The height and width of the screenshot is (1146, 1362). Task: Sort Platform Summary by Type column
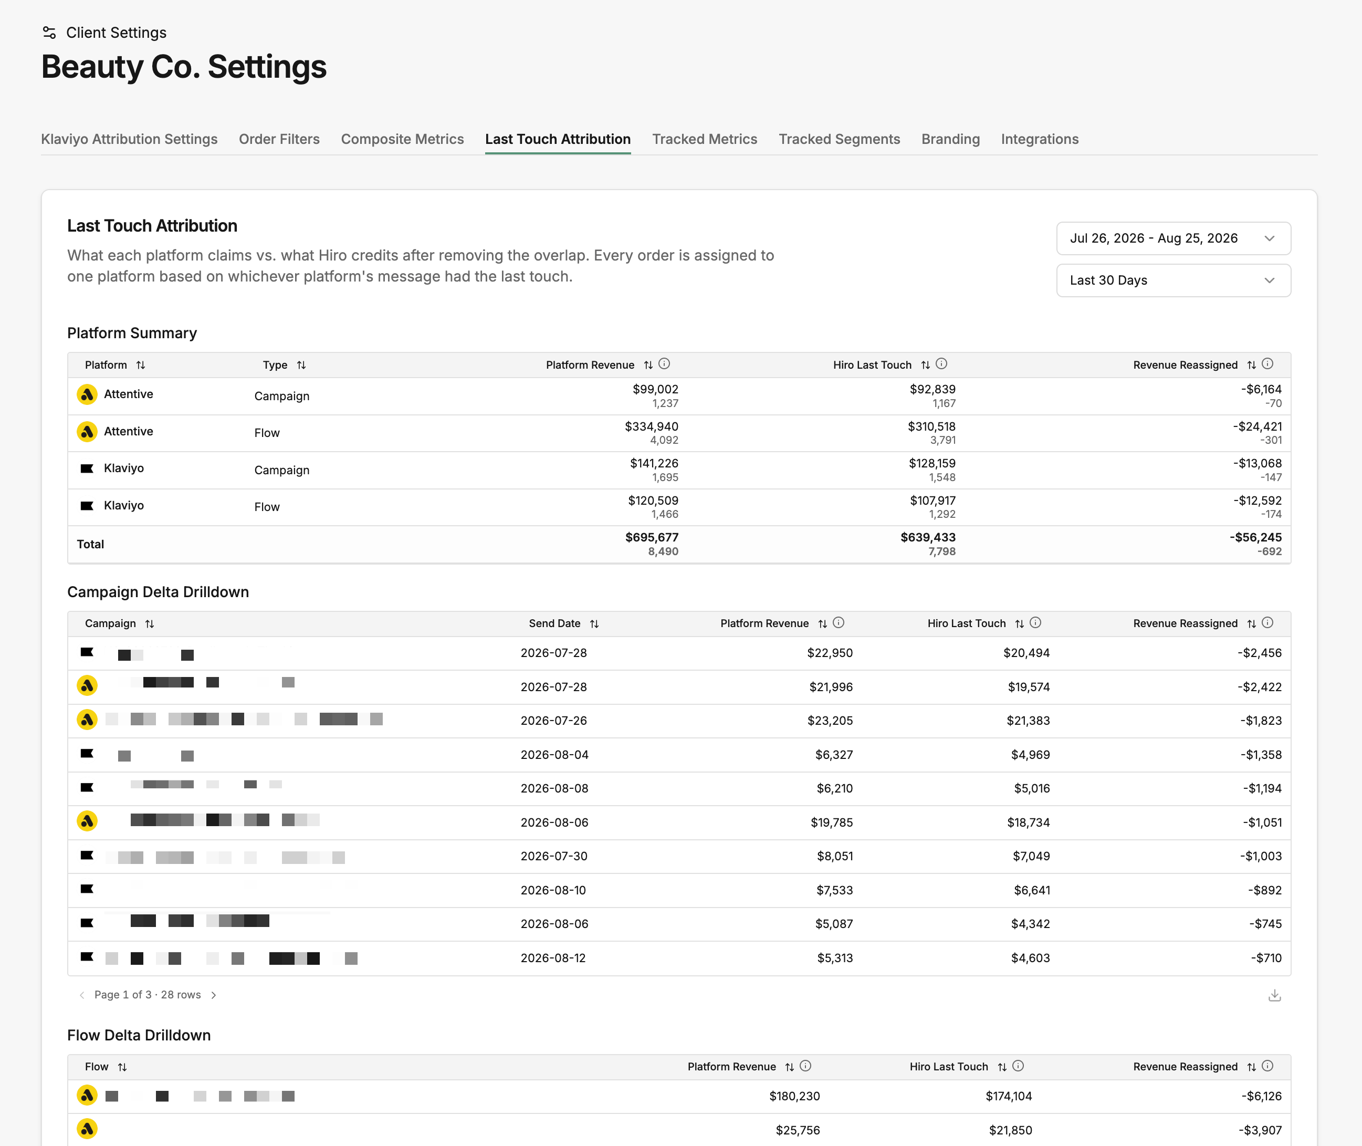point(301,365)
